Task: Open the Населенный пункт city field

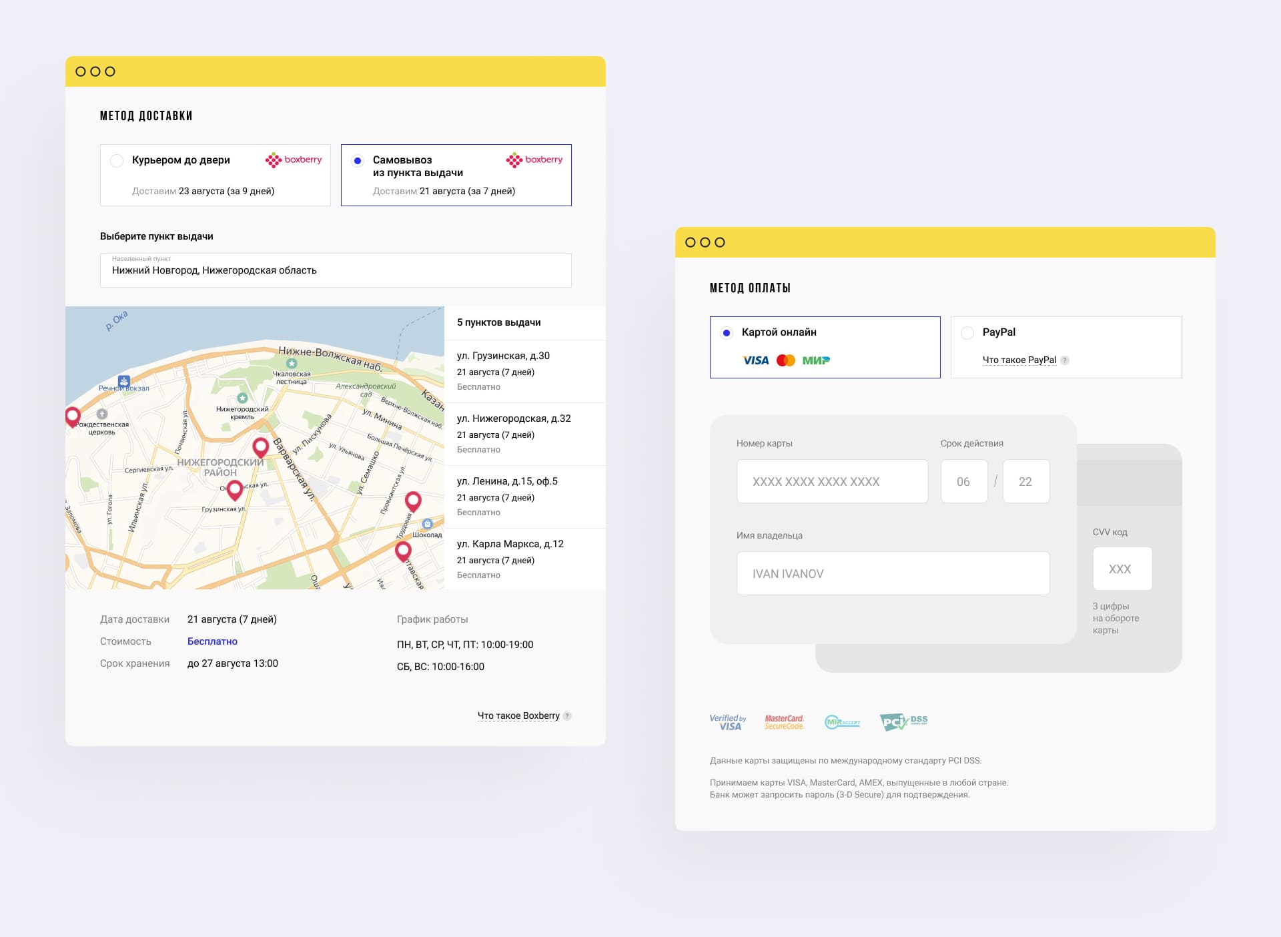Action: (336, 270)
